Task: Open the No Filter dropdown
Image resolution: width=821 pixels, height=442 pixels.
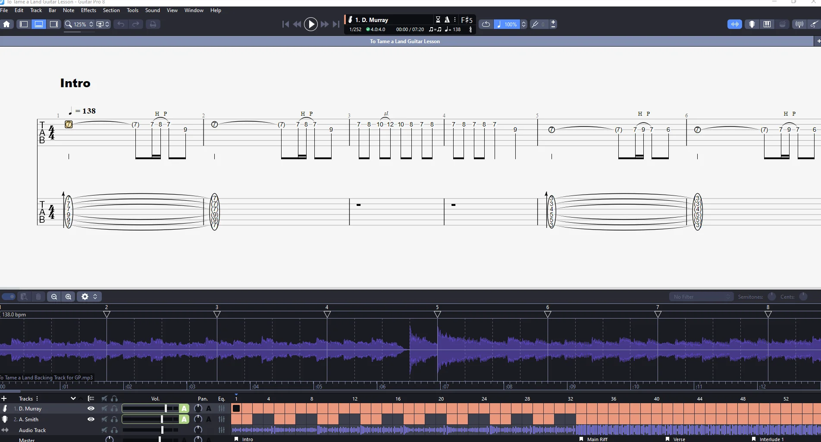Action: point(701,297)
